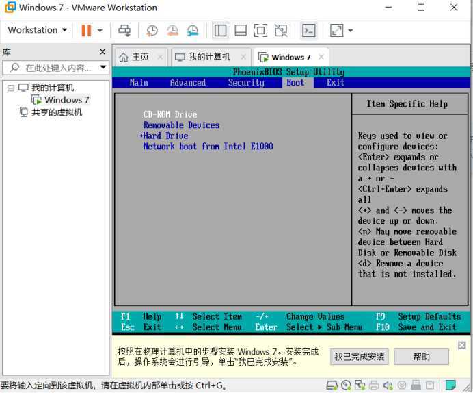This screenshot has height=393, width=473.
Task: Click the CD/DVD drive status icon
Action: (x=346, y=385)
